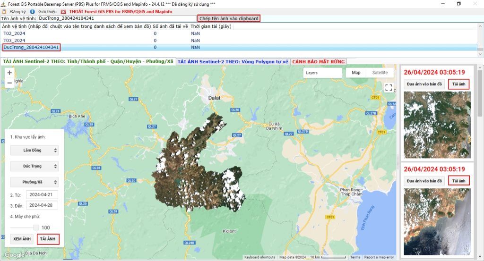Zoom out of the map with minus button
The image size is (484, 261).
click(9, 83)
